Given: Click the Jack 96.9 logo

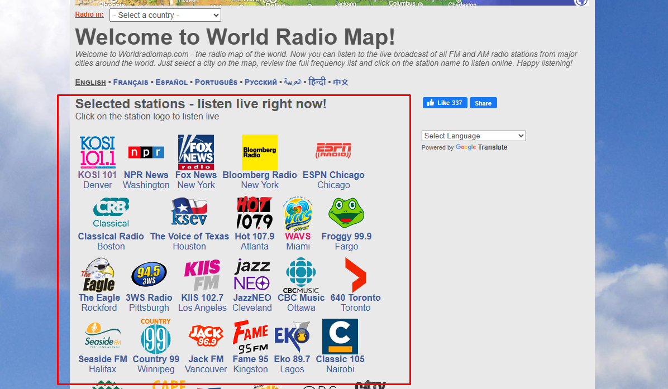Looking at the screenshot, I should [x=206, y=336].
